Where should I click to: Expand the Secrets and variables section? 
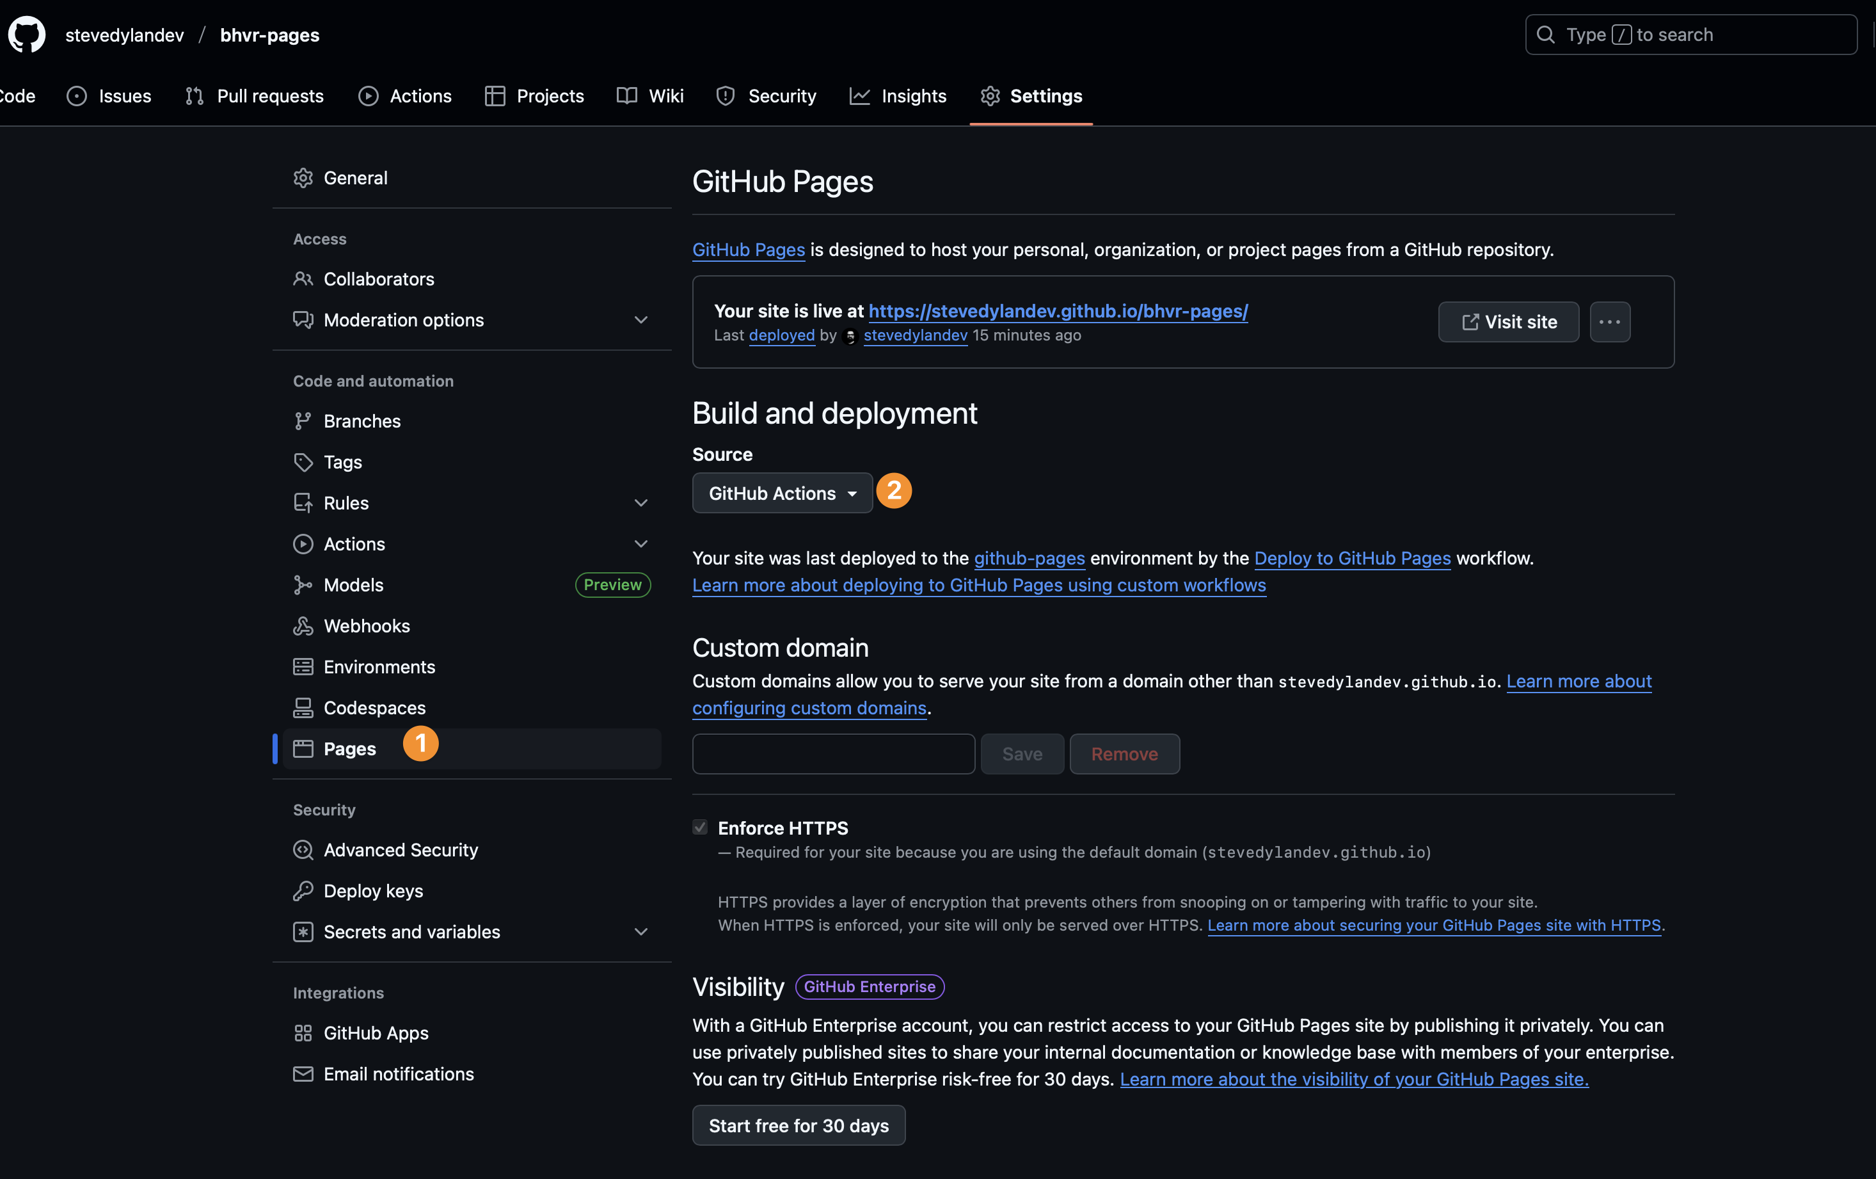640,931
